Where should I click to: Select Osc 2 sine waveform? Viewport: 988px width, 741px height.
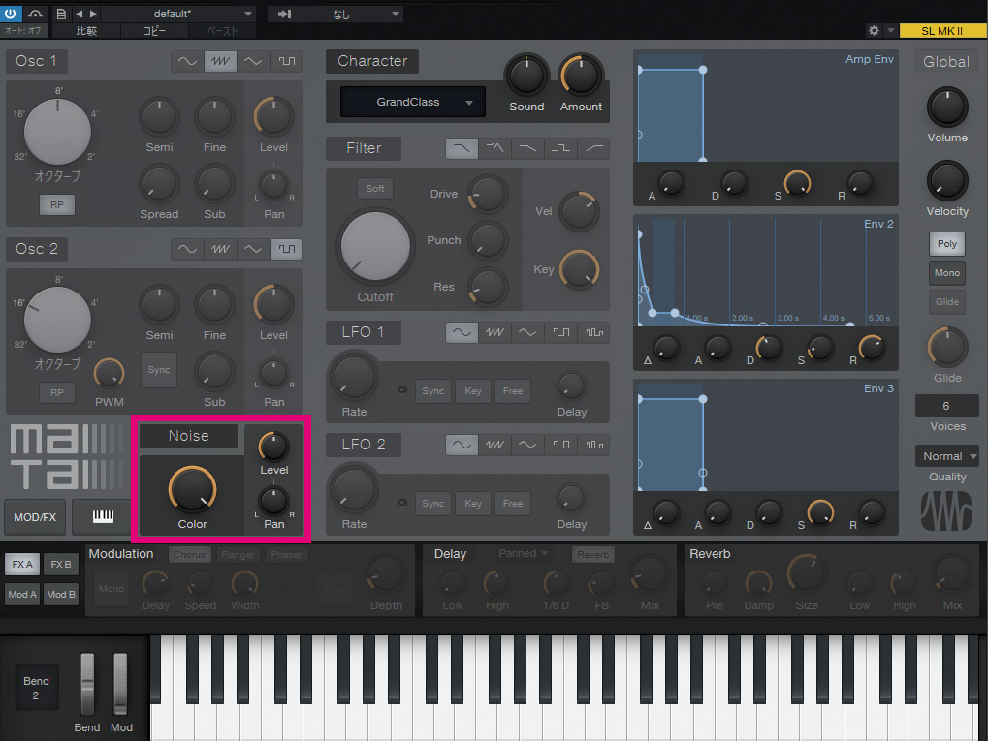coord(187,249)
